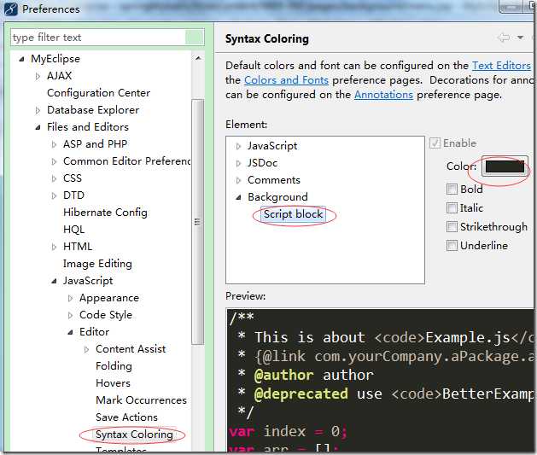The width and height of the screenshot is (537, 455).
Task: Select Folding under Editor
Action: coord(114,366)
